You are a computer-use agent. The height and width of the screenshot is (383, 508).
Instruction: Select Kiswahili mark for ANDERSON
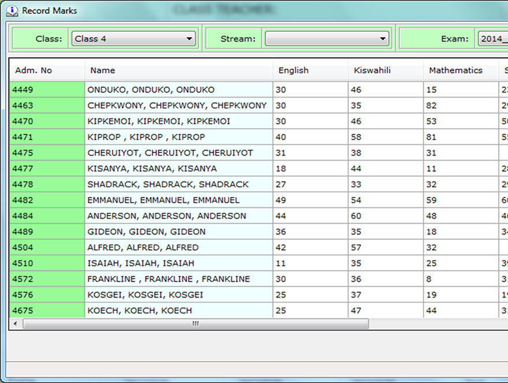pos(385,216)
